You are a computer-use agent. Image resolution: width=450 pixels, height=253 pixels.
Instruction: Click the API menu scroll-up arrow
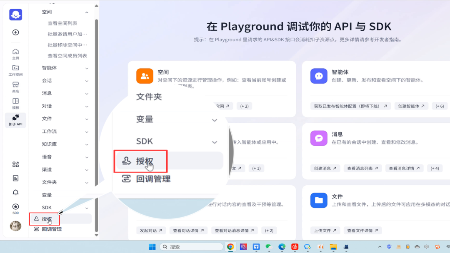[96, 6]
